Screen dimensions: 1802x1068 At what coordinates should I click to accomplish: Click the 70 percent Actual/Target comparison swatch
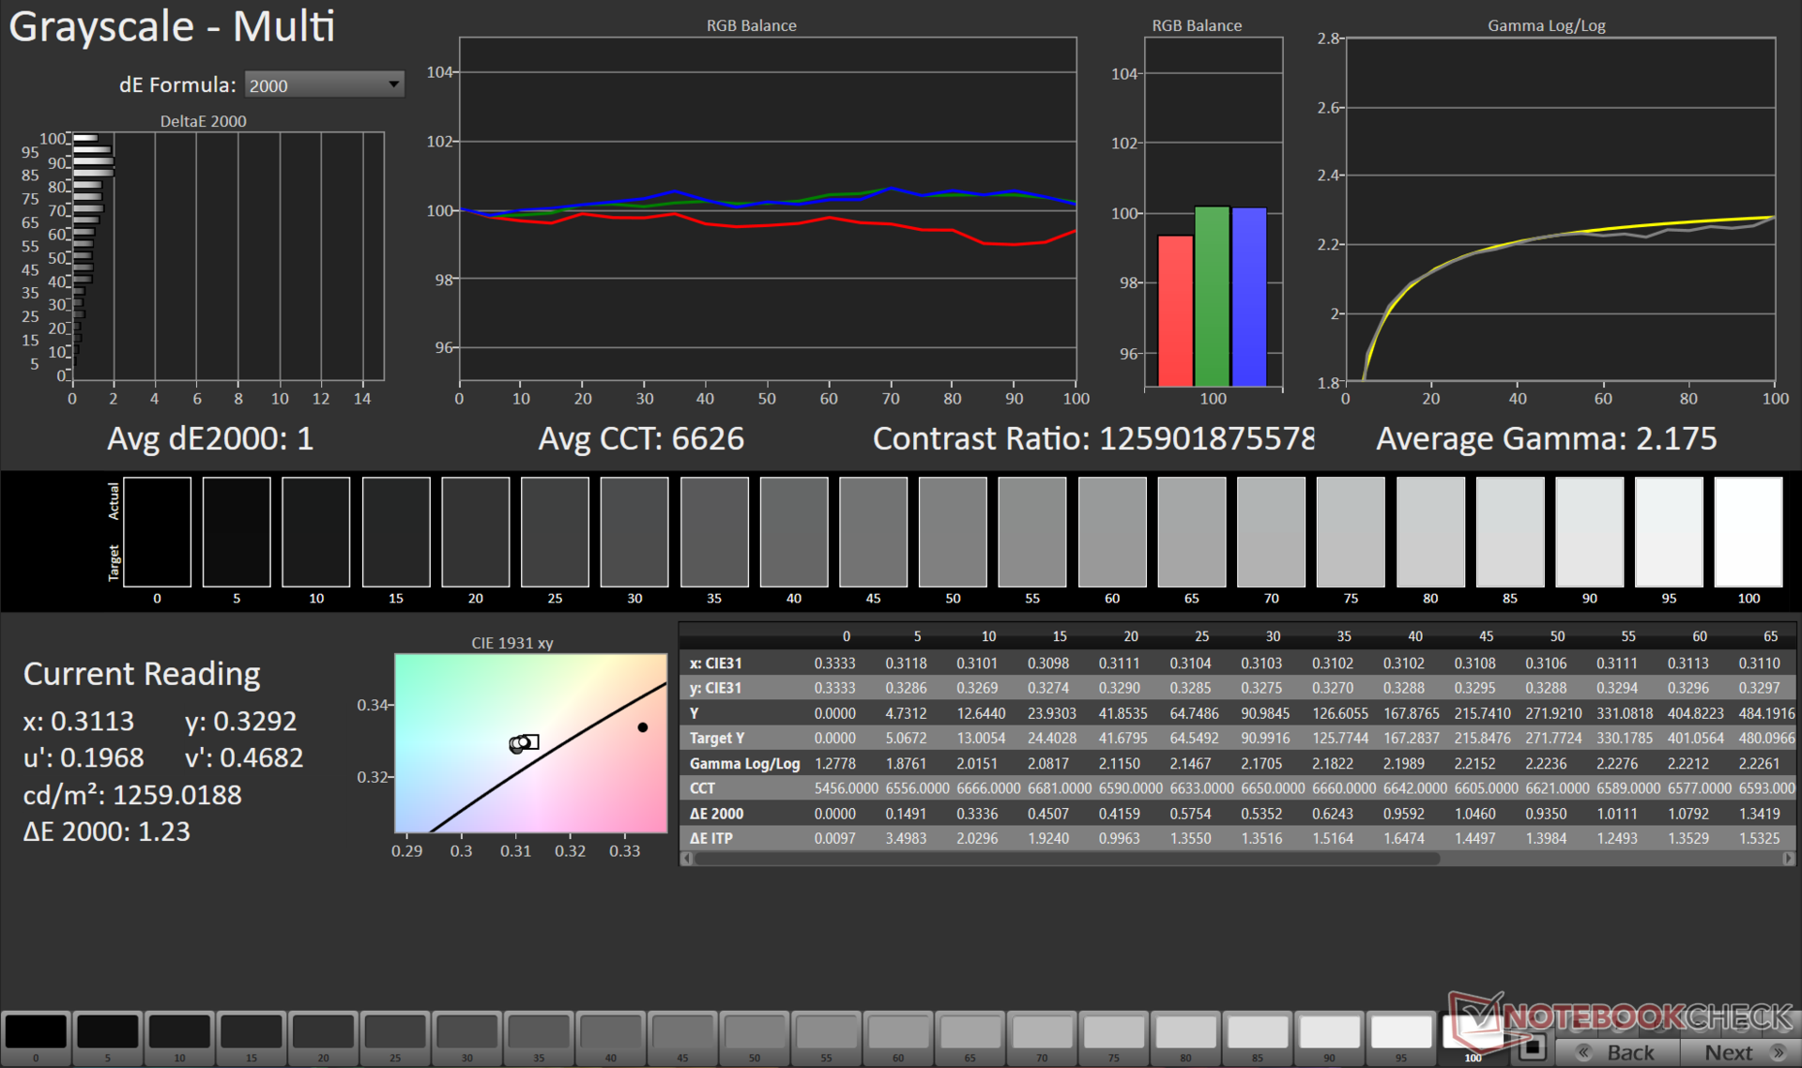1271,531
